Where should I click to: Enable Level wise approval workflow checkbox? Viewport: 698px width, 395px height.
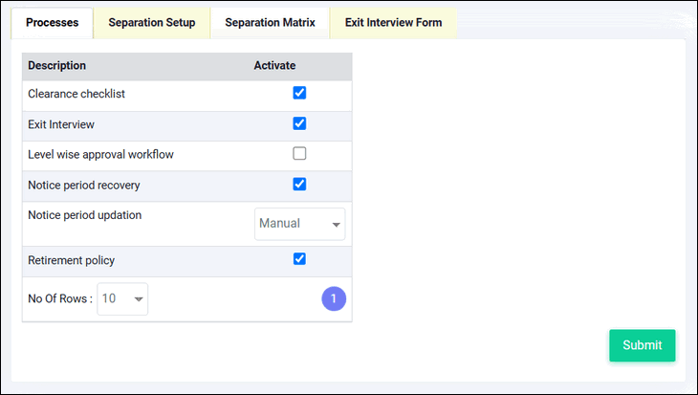click(299, 153)
